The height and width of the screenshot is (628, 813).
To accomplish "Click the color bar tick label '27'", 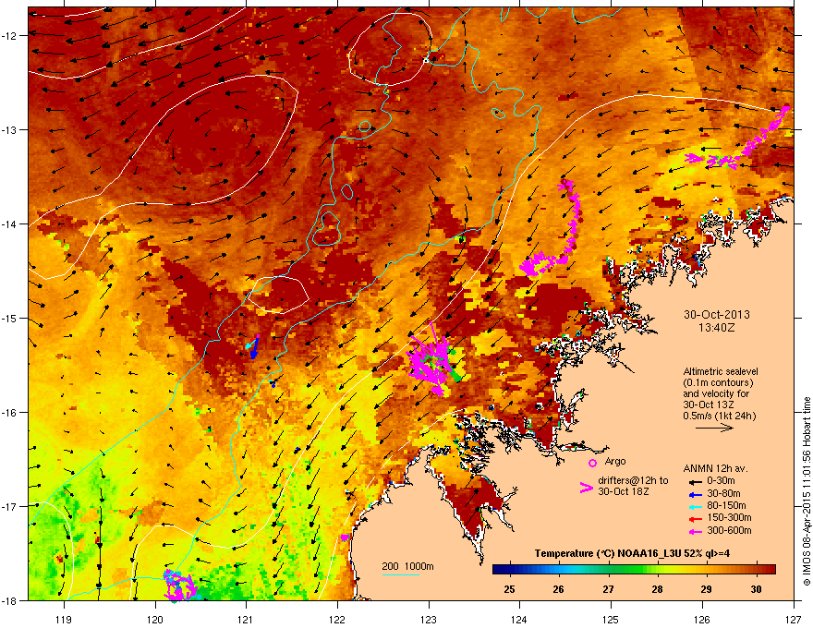I will 608,589.
